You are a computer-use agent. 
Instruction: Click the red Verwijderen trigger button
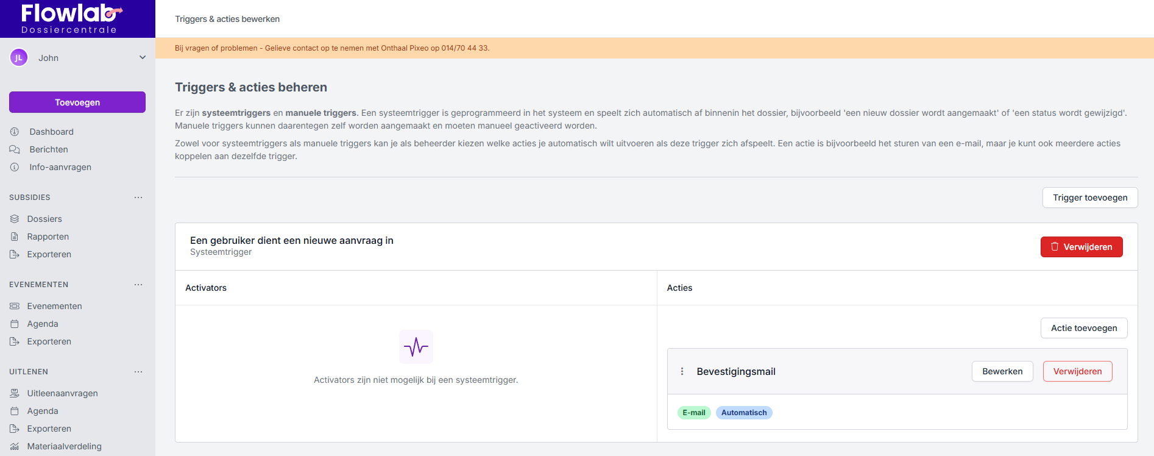coord(1081,247)
